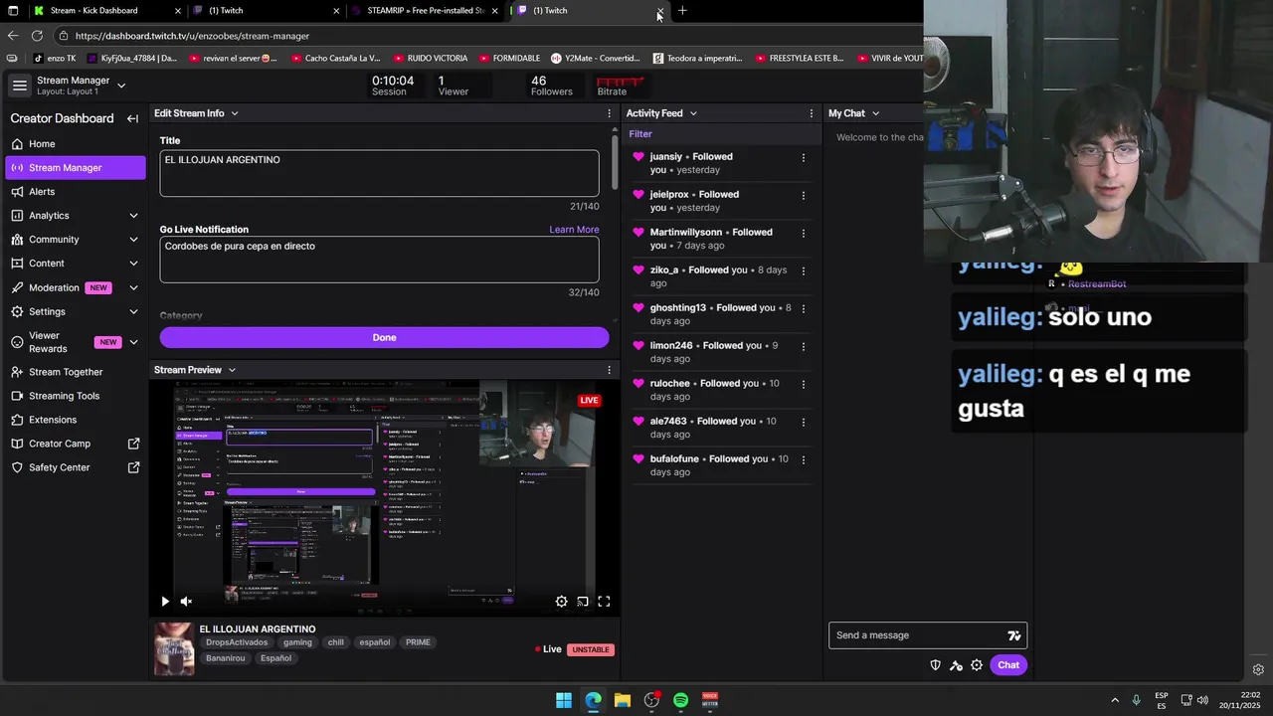This screenshot has width=1273, height=716.
Task: Open options for Martinwillysonn follow event
Action: click(804, 233)
